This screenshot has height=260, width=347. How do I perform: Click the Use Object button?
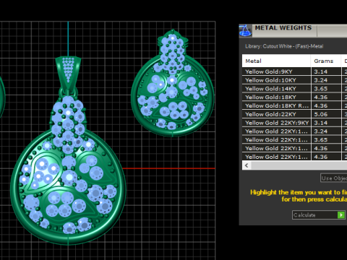coord(334,178)
